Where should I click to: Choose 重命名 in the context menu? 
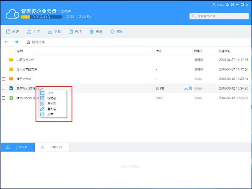pyautogui.click(x=53, y=109)
